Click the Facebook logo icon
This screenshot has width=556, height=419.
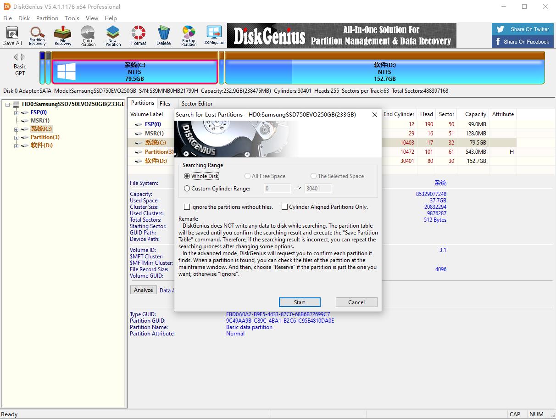click(498, 41)
